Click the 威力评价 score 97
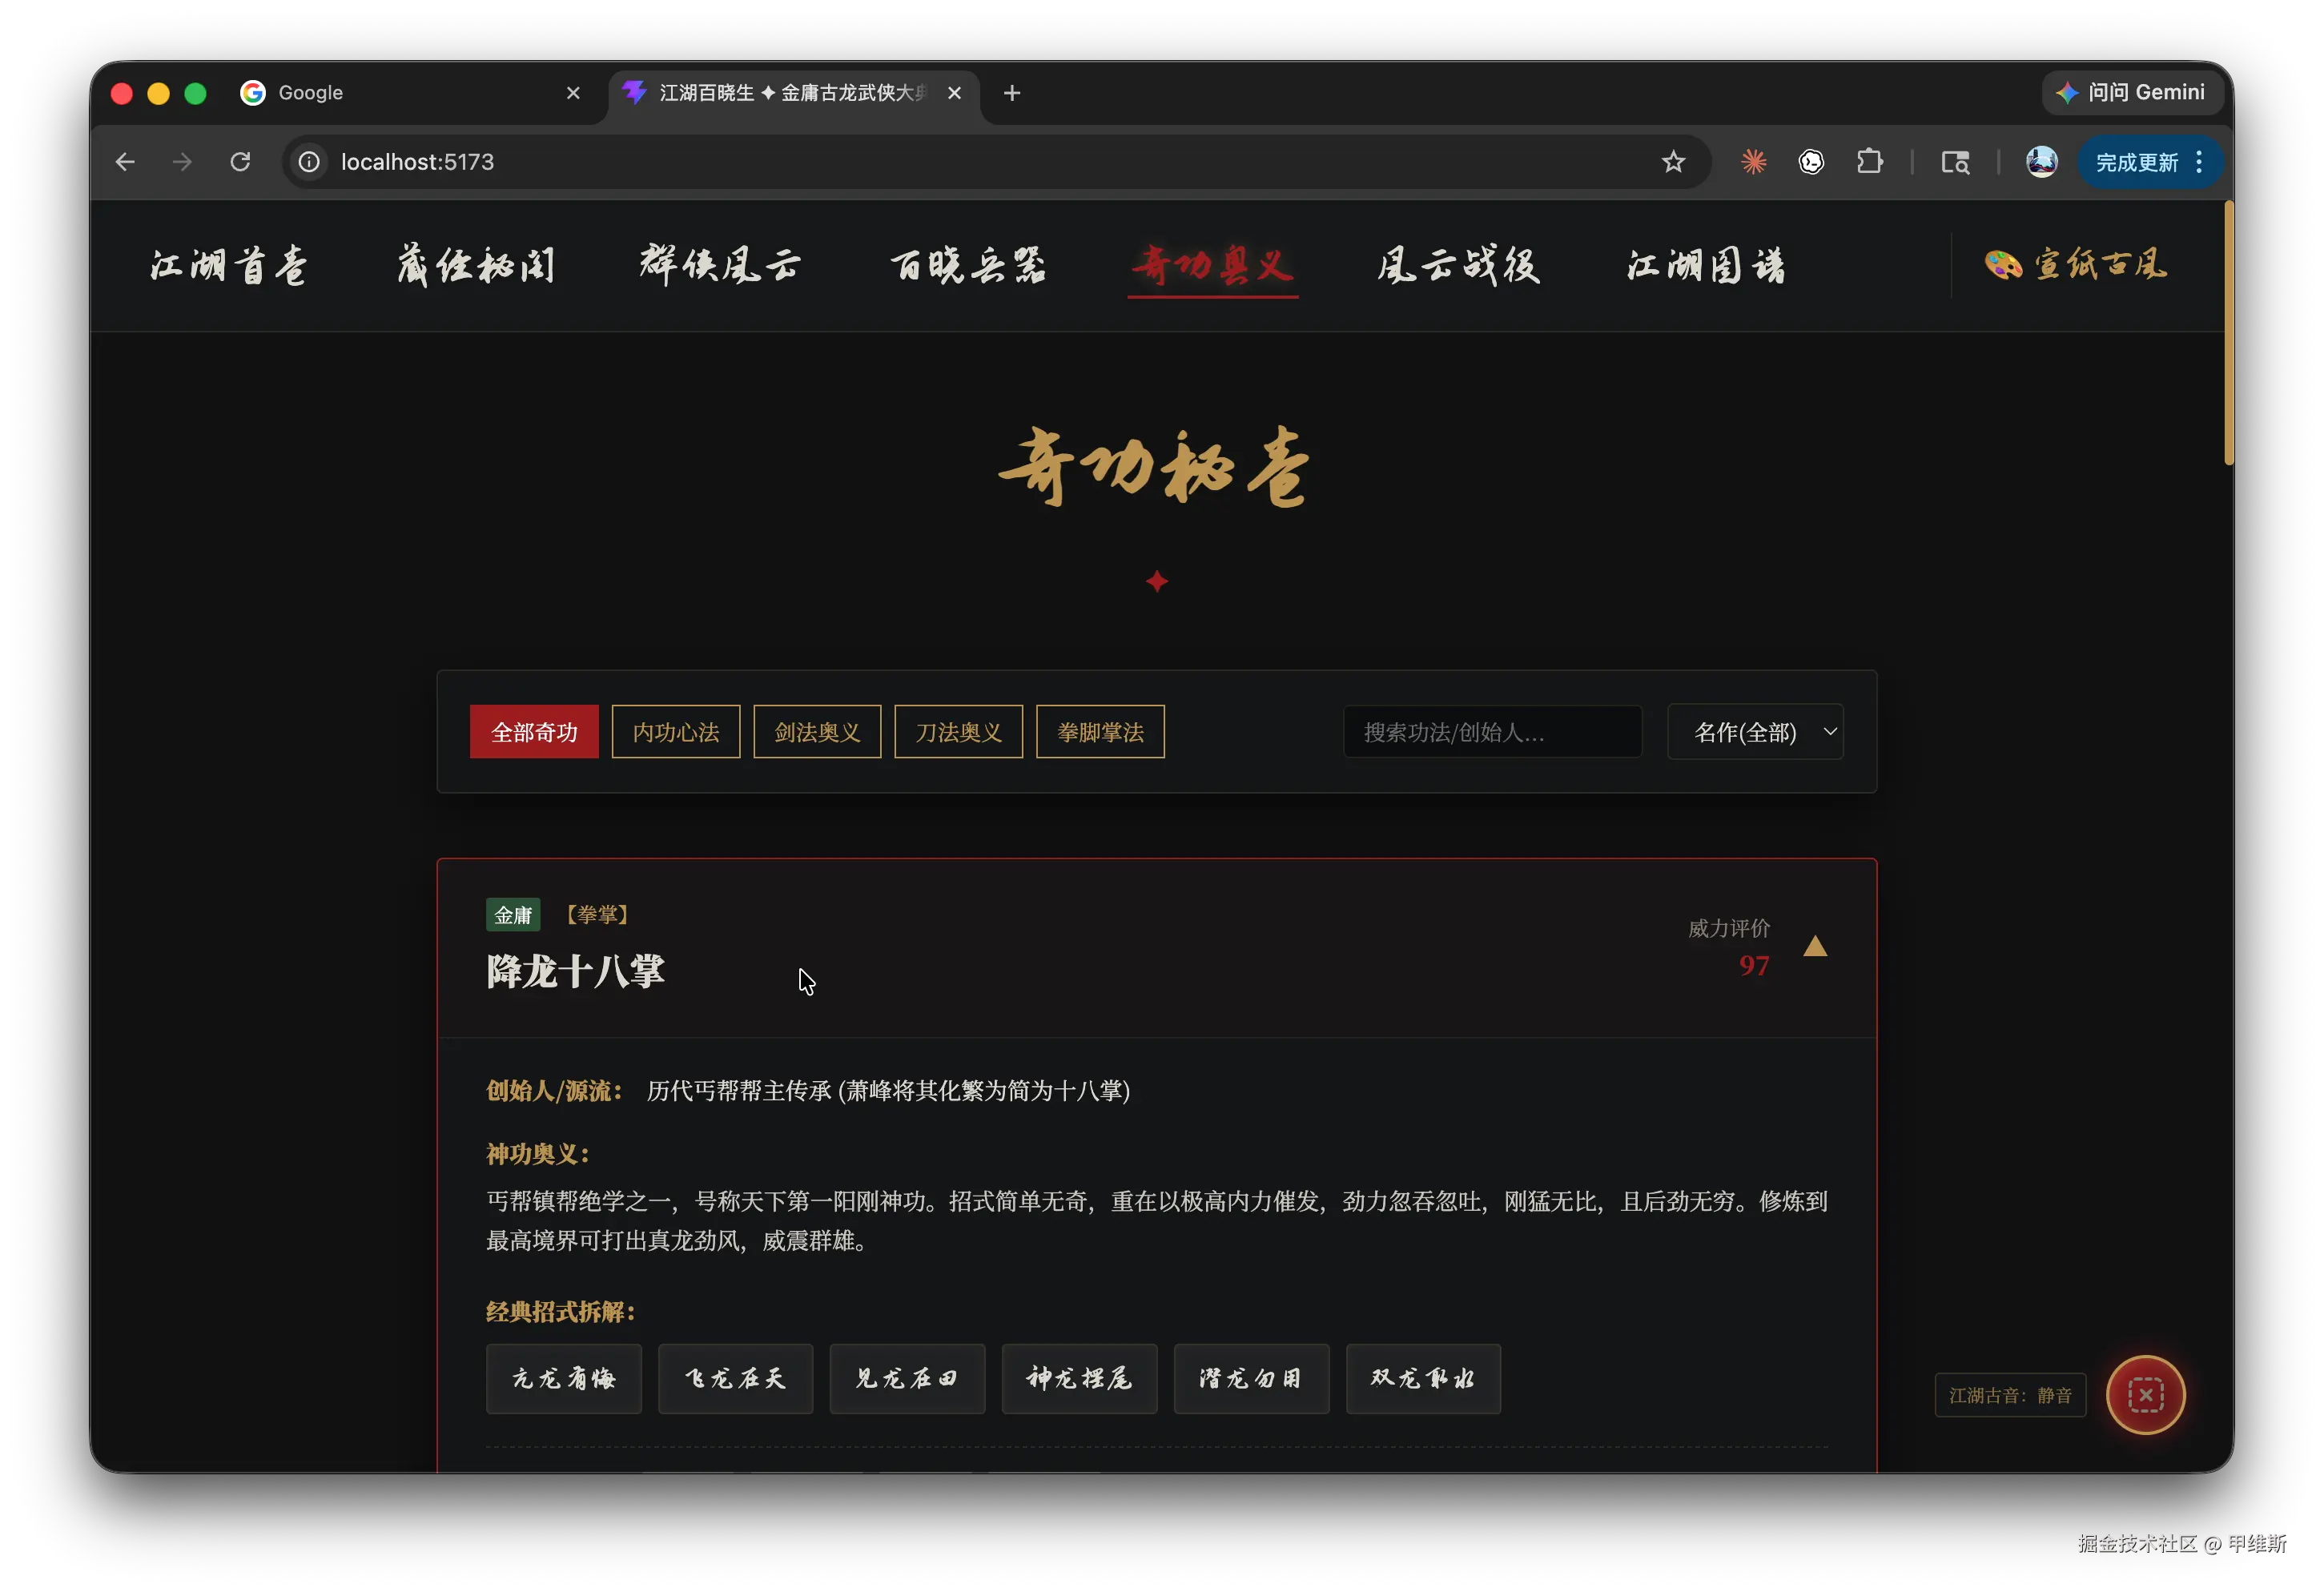2324x1592 pixels. click(x=1754, y=966)
